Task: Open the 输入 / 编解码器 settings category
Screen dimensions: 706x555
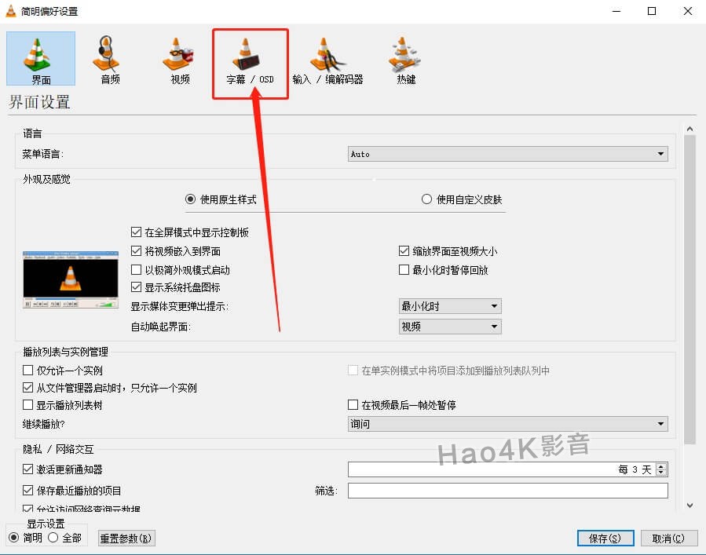Action: click(x=327, y=60)
